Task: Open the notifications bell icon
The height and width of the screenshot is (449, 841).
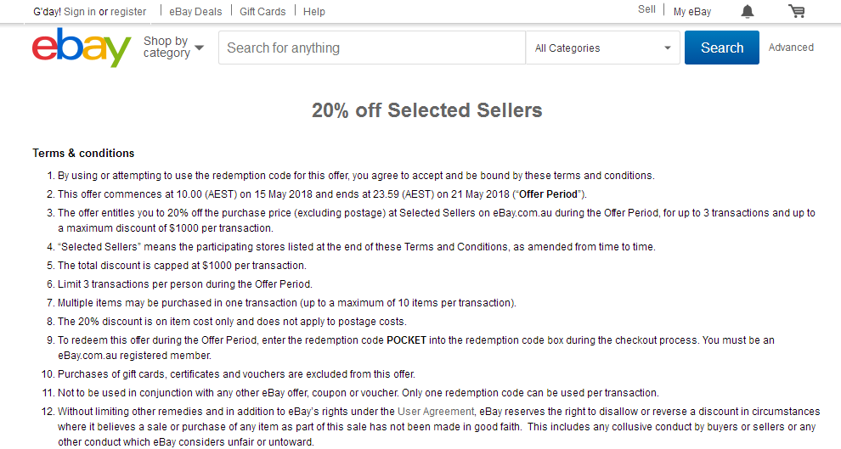Action: [748, 11]
